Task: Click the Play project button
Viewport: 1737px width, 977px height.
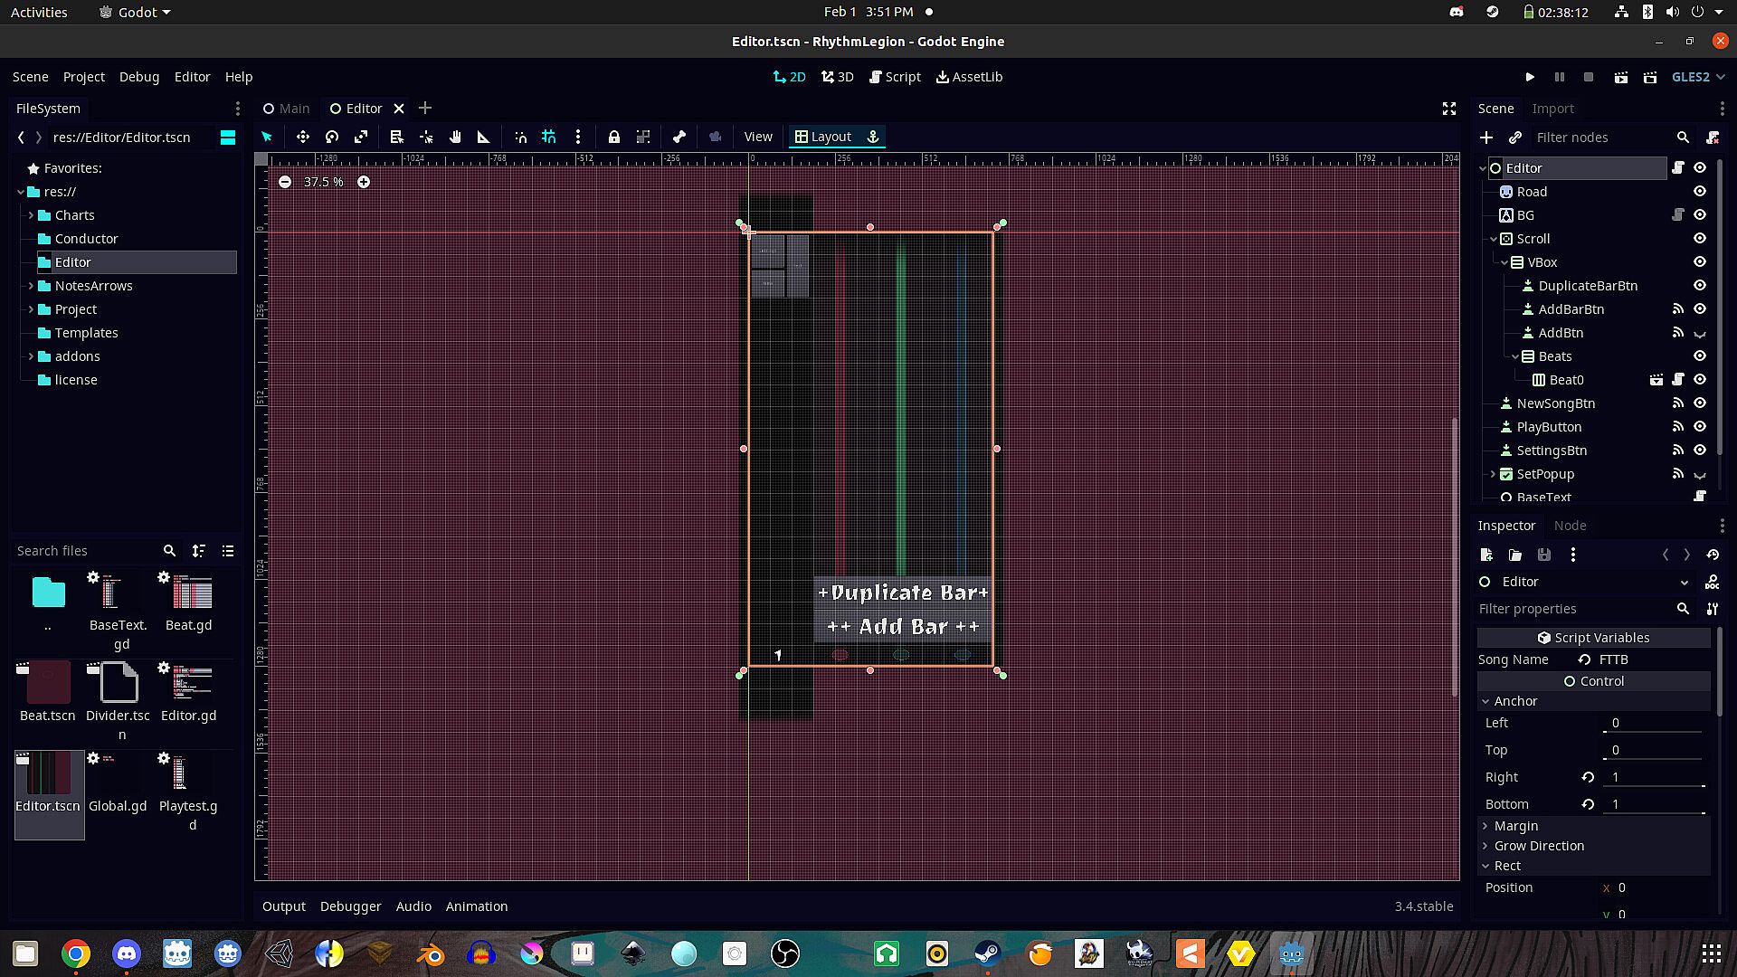Action: pyautogui.click(x=1530, y=77)
